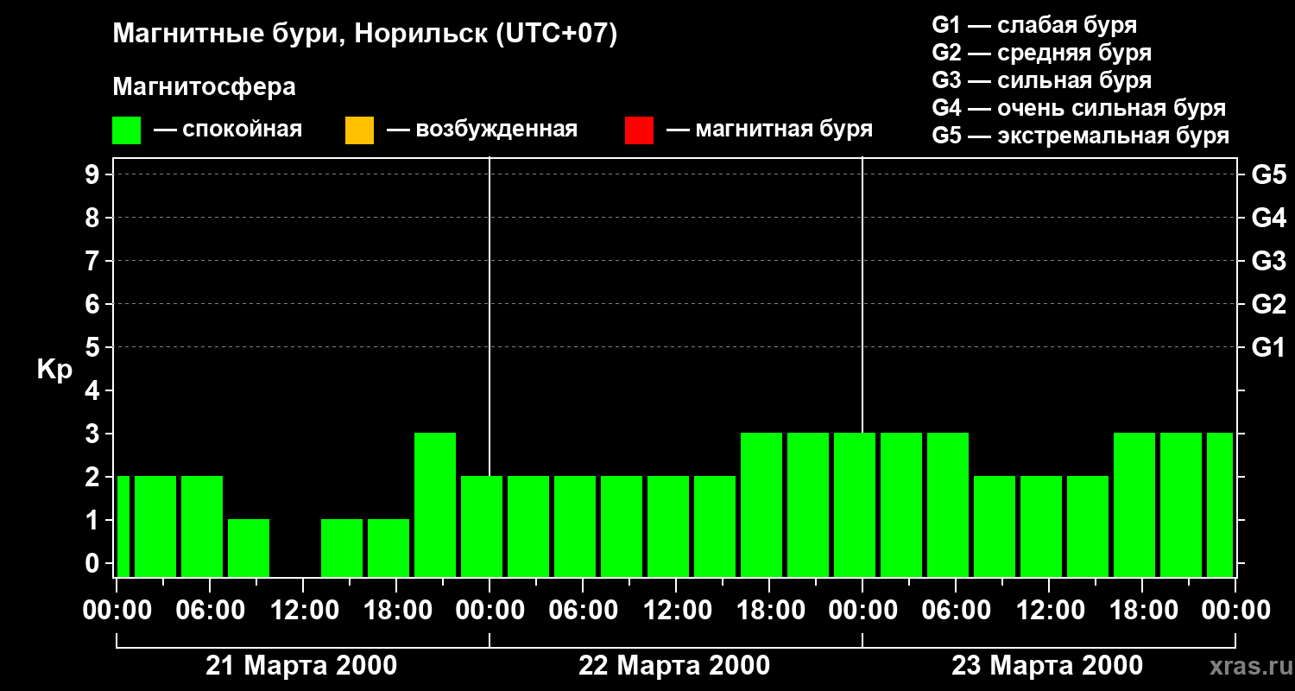This screenshot has width=1295, height=691.
Task: Click the Kp axis value 7
Action: (94, 262)
